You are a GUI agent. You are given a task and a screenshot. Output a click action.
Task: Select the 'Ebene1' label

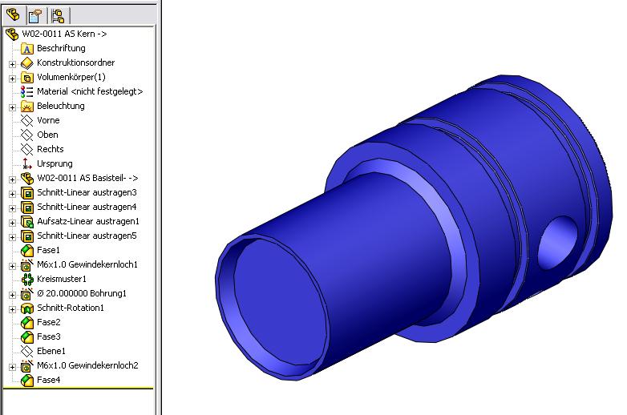[x=51, y=351]
